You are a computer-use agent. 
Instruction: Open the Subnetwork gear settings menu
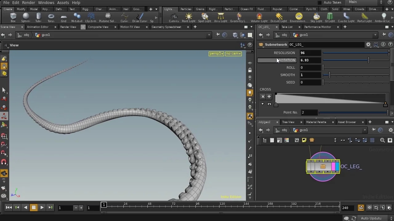coord(368,45)
